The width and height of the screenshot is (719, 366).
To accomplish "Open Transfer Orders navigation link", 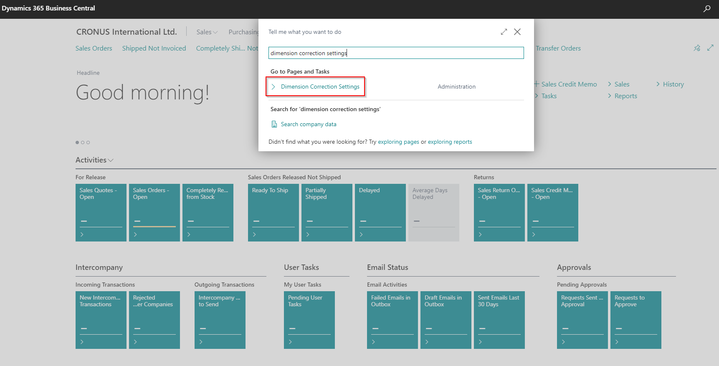I will coord(558,48).
